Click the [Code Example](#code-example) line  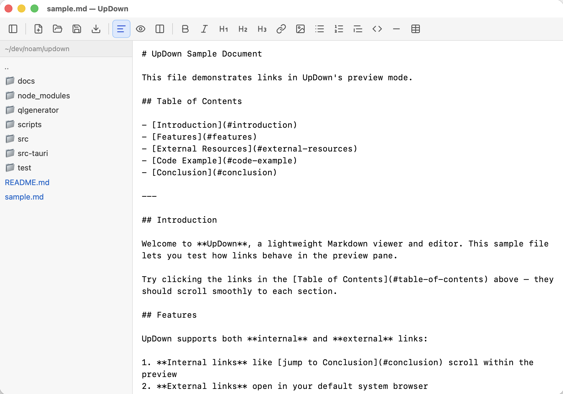219,161
